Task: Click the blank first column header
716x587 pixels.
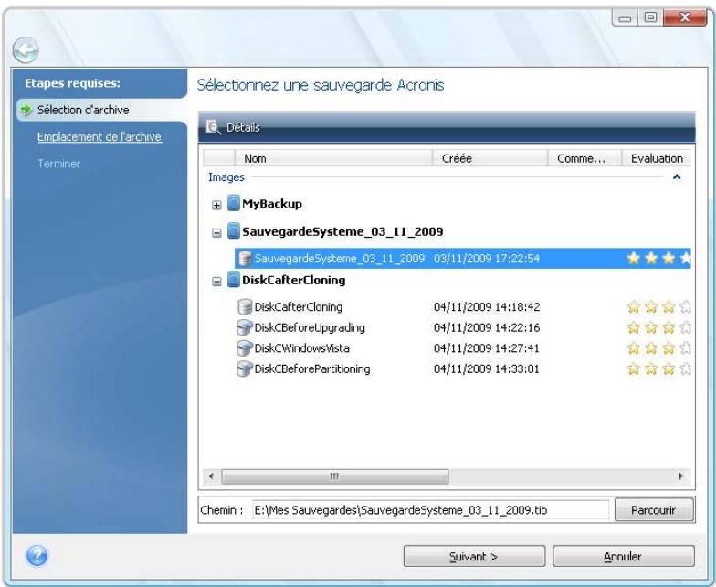Action: coord(219,158)
